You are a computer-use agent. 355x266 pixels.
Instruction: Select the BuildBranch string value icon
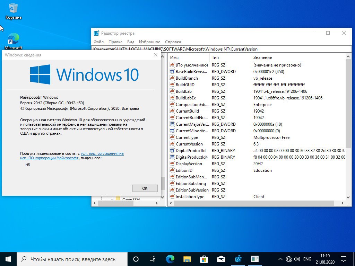click(172, 78)
